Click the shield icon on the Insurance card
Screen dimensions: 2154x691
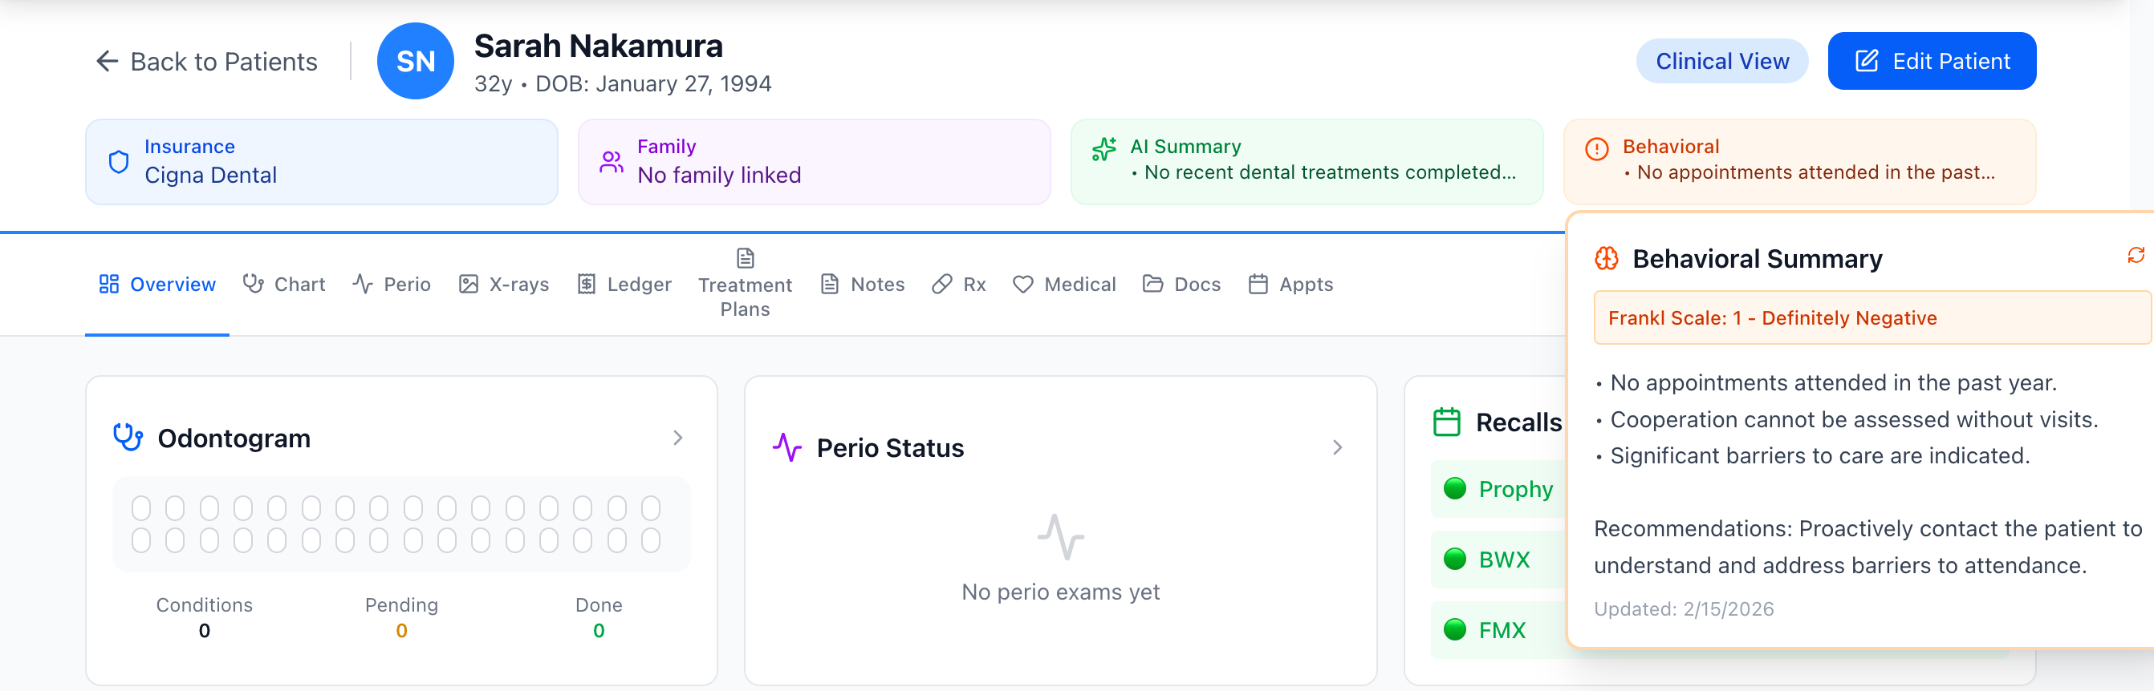click(x=118, y=160)
